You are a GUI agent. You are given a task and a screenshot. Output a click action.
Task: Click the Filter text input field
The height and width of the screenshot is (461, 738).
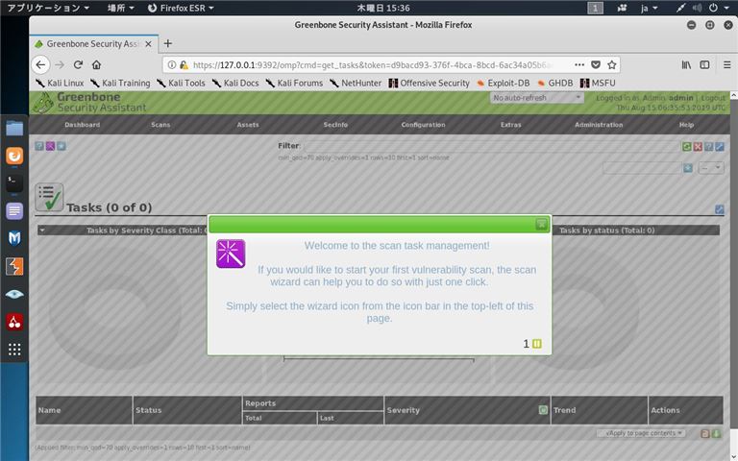pyautogui.click(x=491, y=146)
